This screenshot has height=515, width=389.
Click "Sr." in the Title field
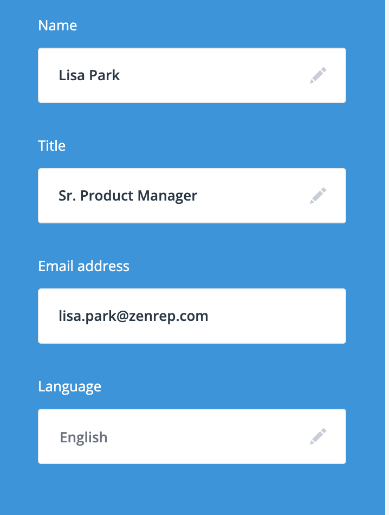(67, 196)
